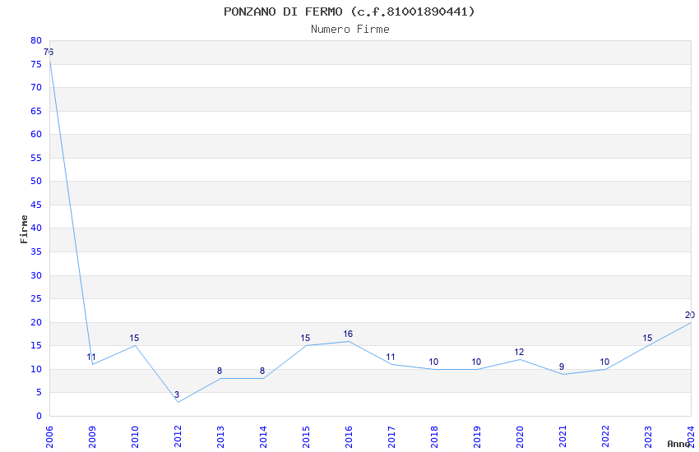The width and height of the screenshot is (699, 452).
Task: Select the data label 15 for year 2023
Action: 647,339
